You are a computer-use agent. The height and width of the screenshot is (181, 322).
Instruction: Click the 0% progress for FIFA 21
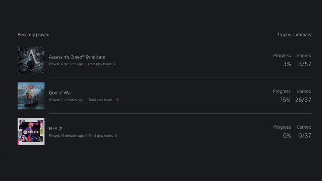[x=287, y=136]
